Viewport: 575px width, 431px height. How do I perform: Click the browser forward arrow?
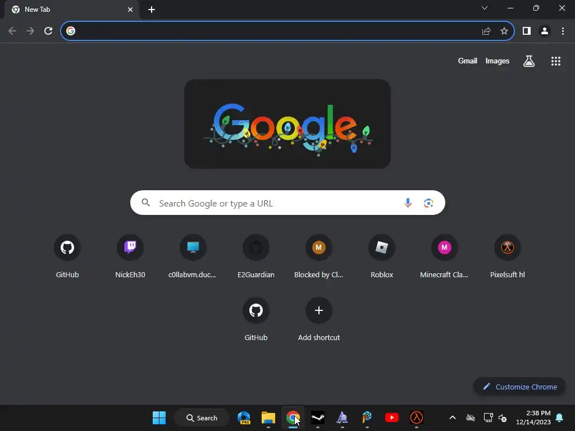tap(30, 31)
